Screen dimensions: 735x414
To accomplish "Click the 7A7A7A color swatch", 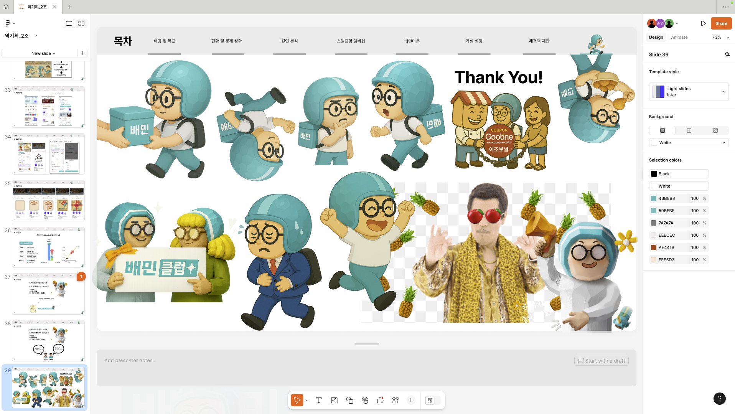I will click(x=654, y=223).
